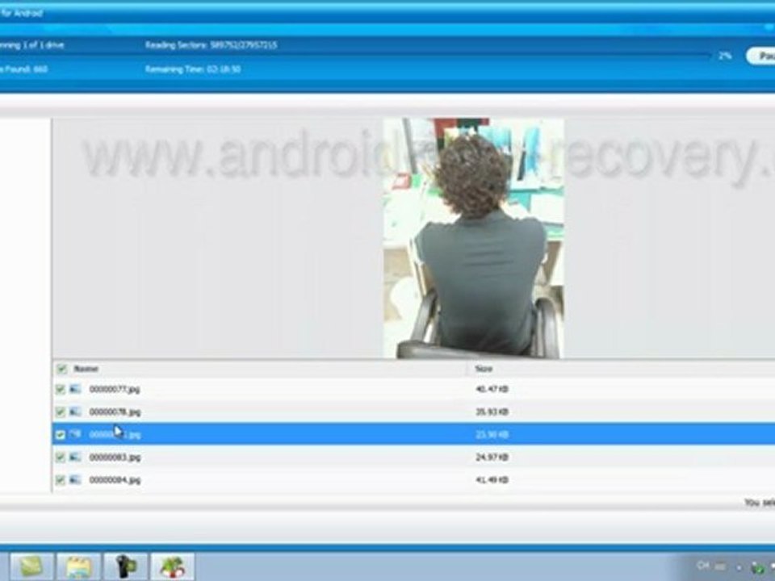Viewport: 775px width, 581px height.
Task: Click the image file icon of 00000084.jpg
Action: (75, 479)
